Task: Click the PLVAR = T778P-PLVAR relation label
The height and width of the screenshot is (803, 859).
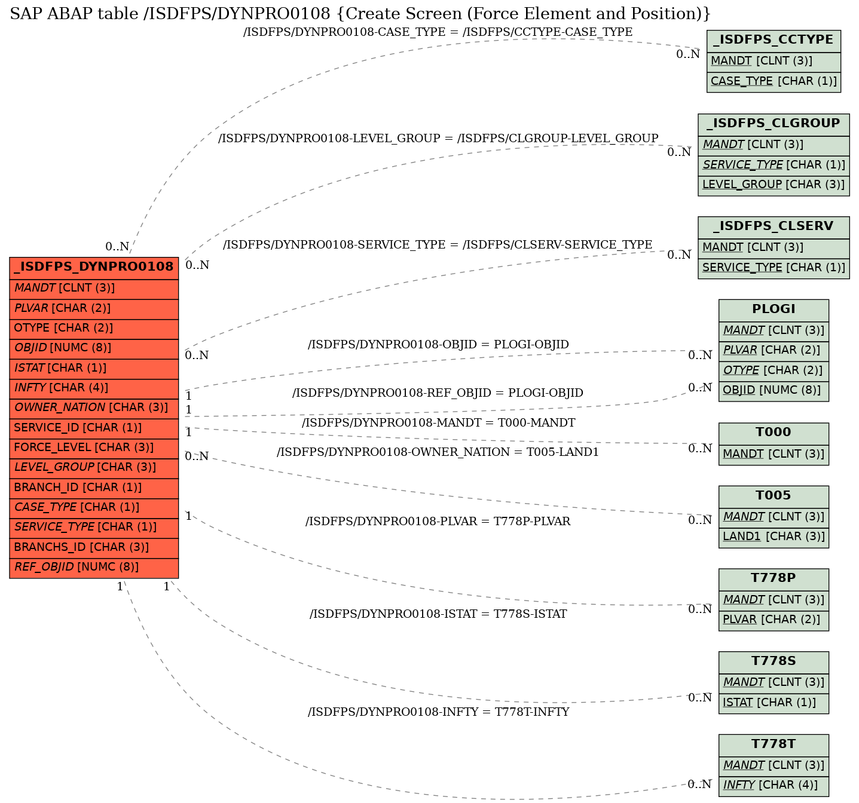Action: [x=438, y=522]
